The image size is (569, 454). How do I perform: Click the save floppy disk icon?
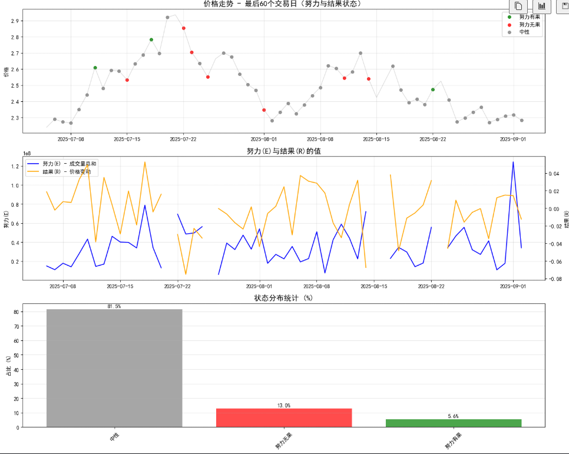[564, 6]
